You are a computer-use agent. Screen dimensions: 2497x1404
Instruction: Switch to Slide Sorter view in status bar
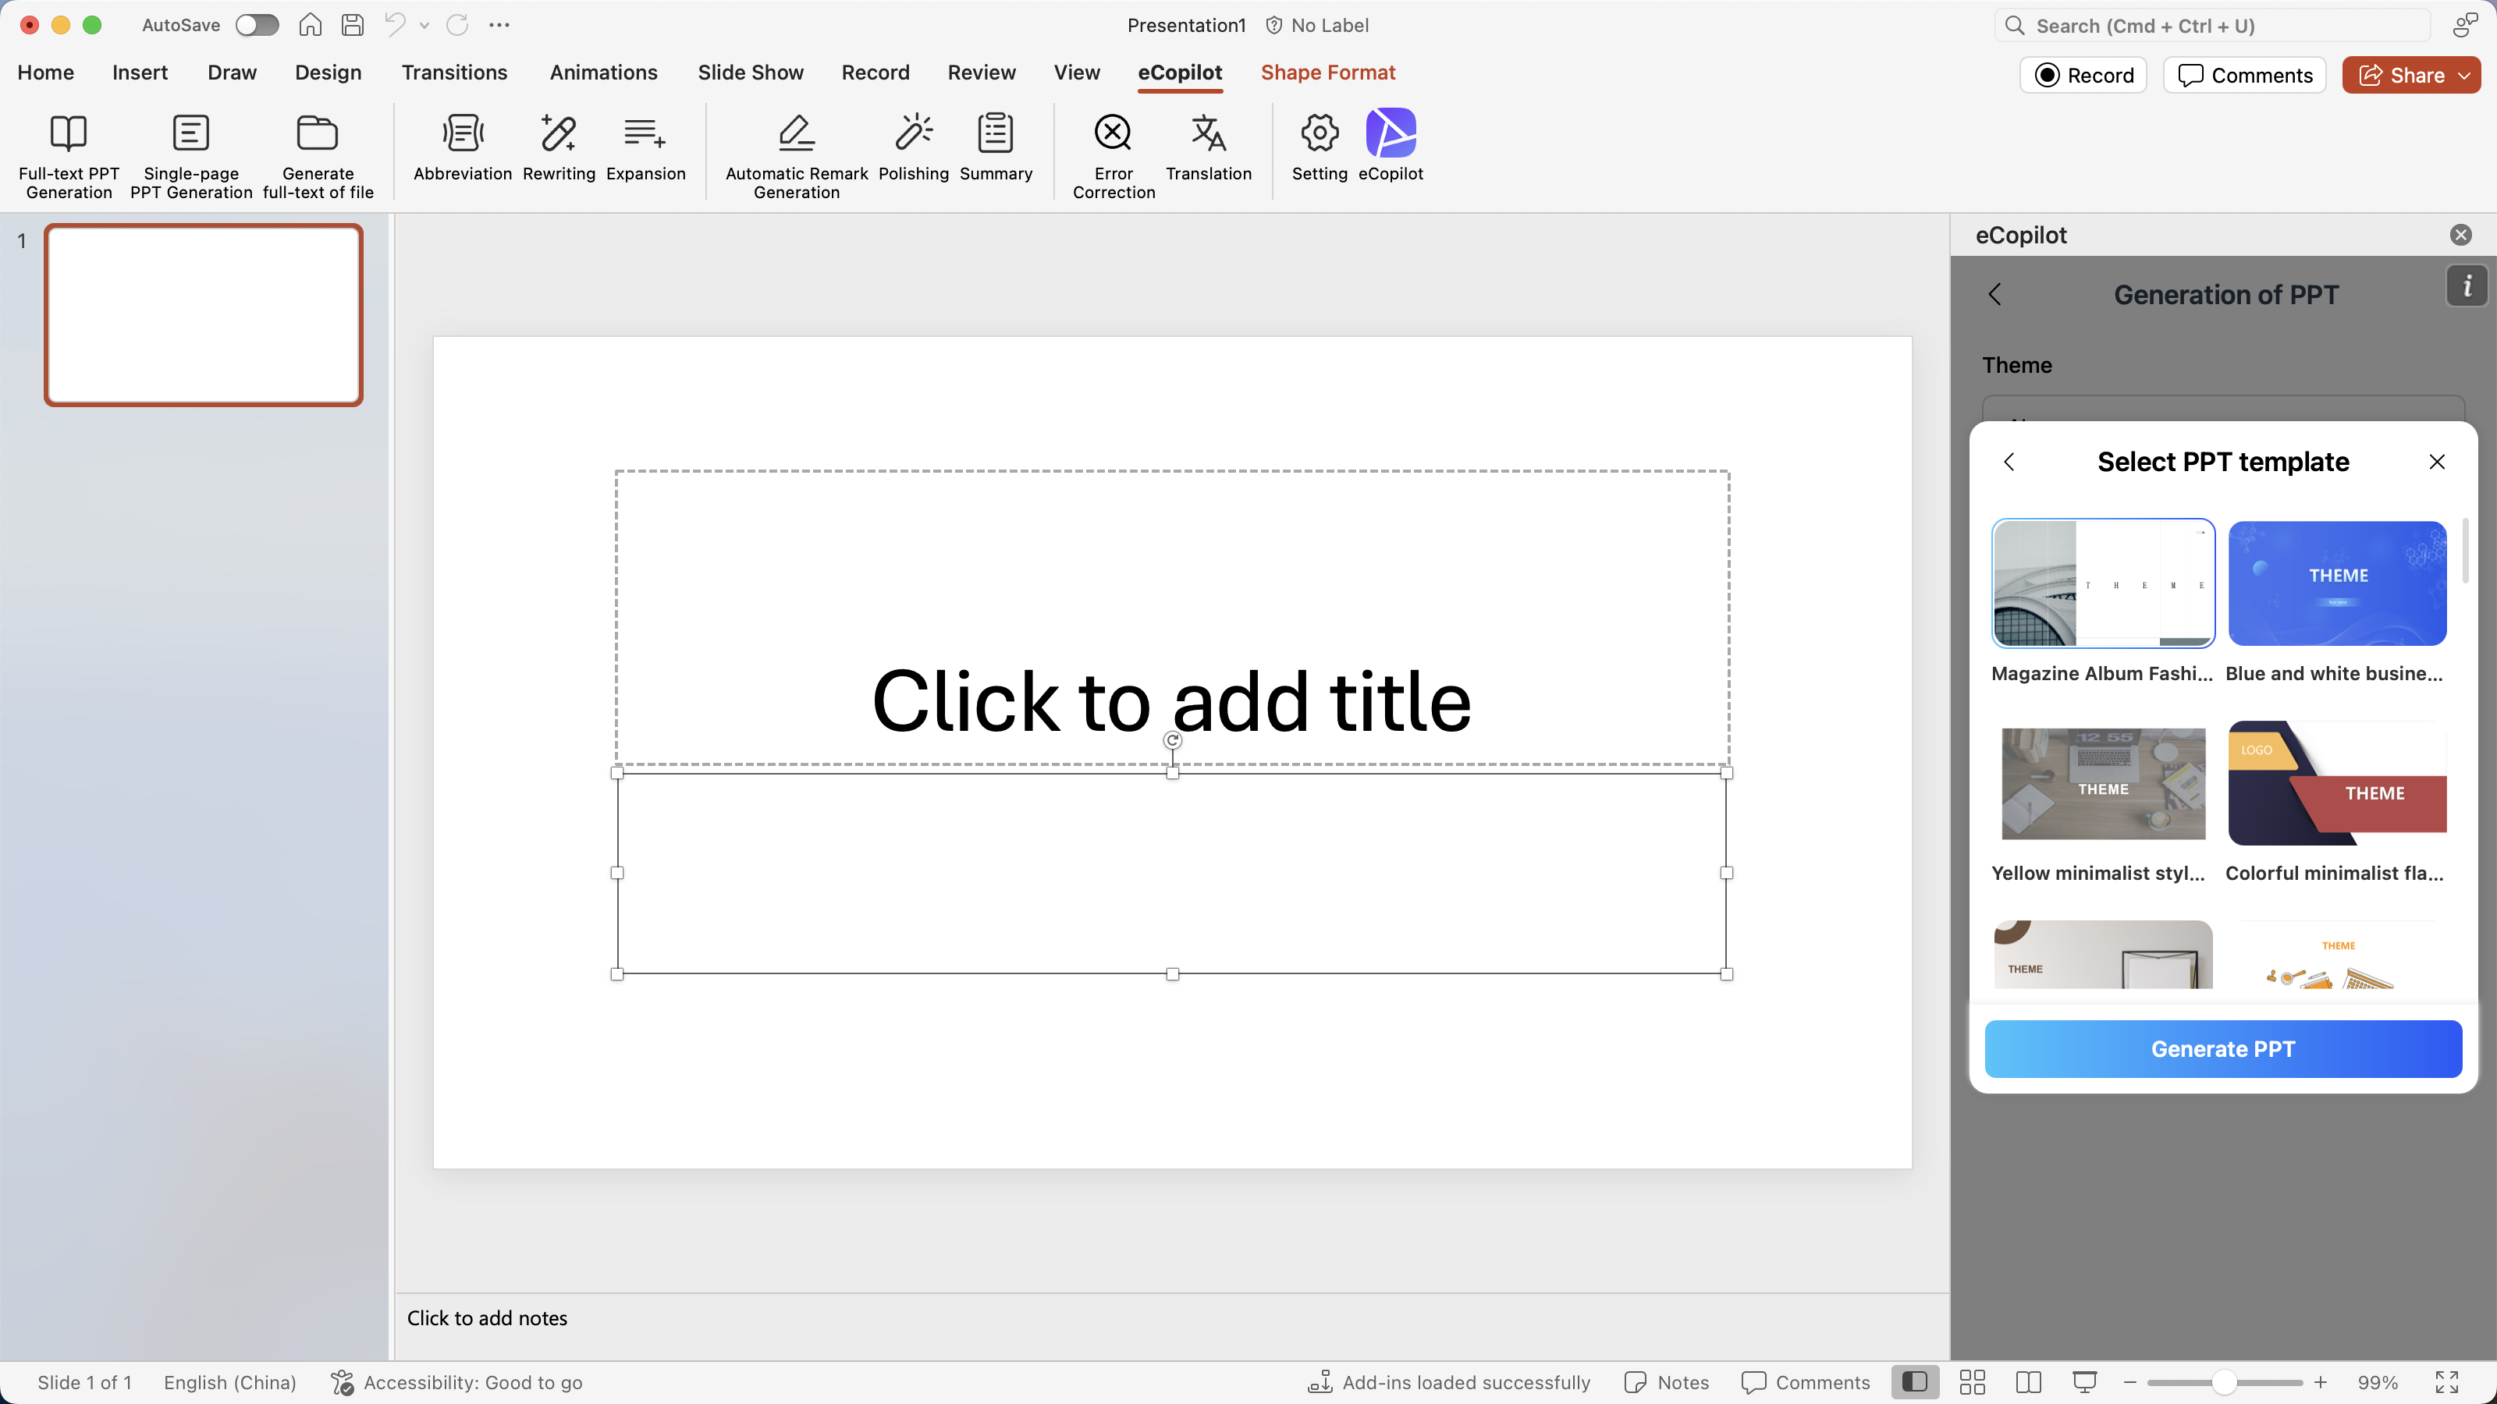click(x=1972, y=1381)
